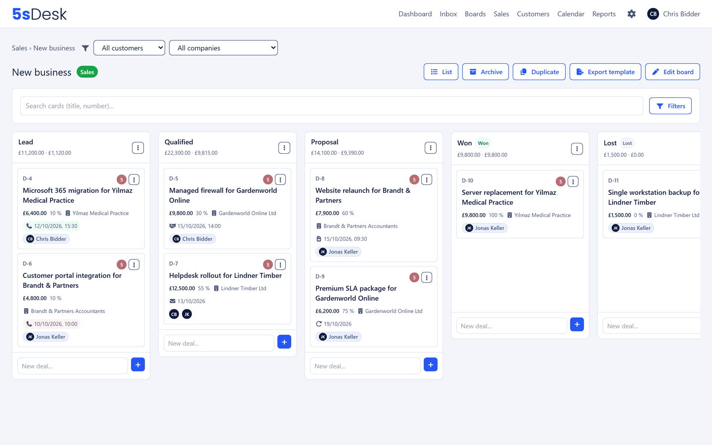Open the Calendar page
This screenshot has height=445, width=712.
click(x=571, y=14)
